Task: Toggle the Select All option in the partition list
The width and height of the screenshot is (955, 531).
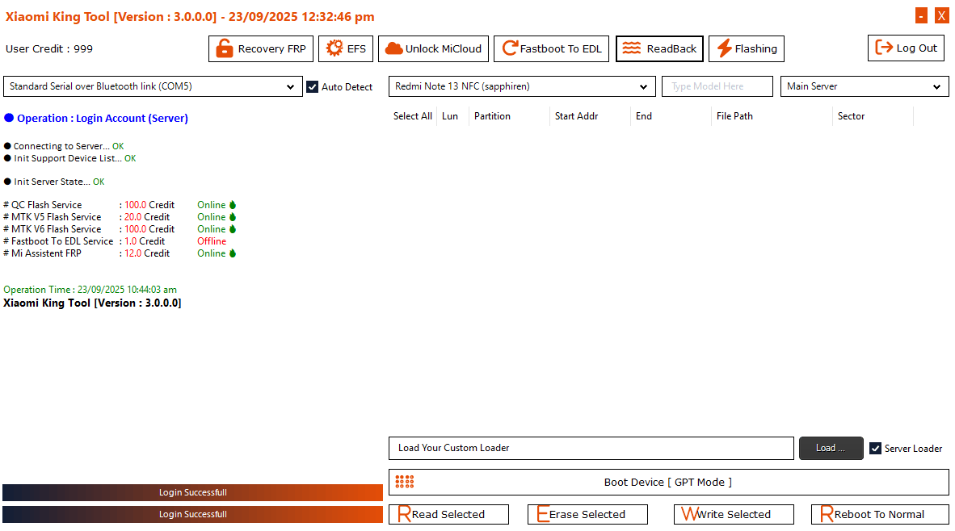Action: 412,115
